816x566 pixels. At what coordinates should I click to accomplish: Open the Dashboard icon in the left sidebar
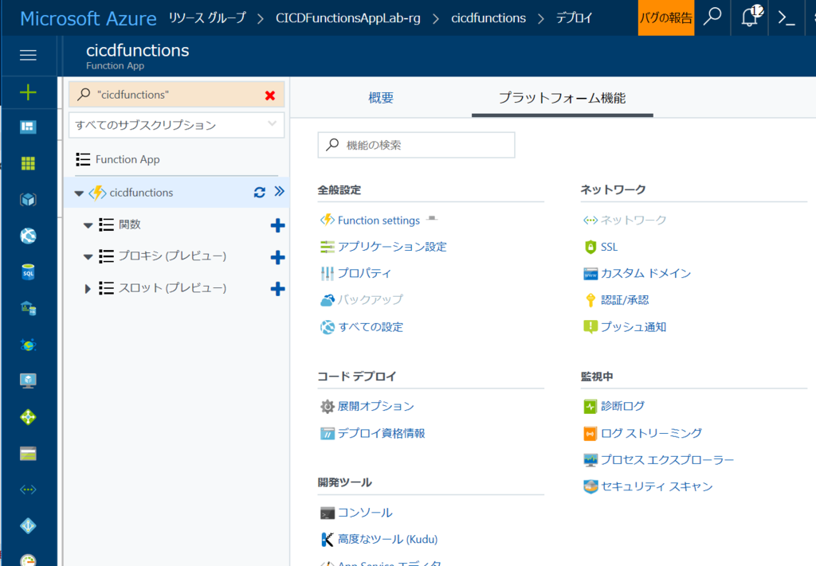click(28, 127)
